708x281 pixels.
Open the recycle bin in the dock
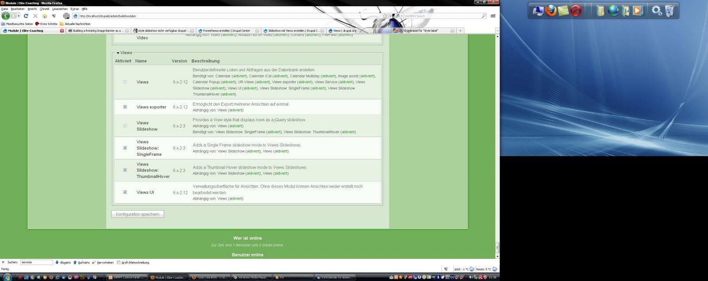(670, 10)
